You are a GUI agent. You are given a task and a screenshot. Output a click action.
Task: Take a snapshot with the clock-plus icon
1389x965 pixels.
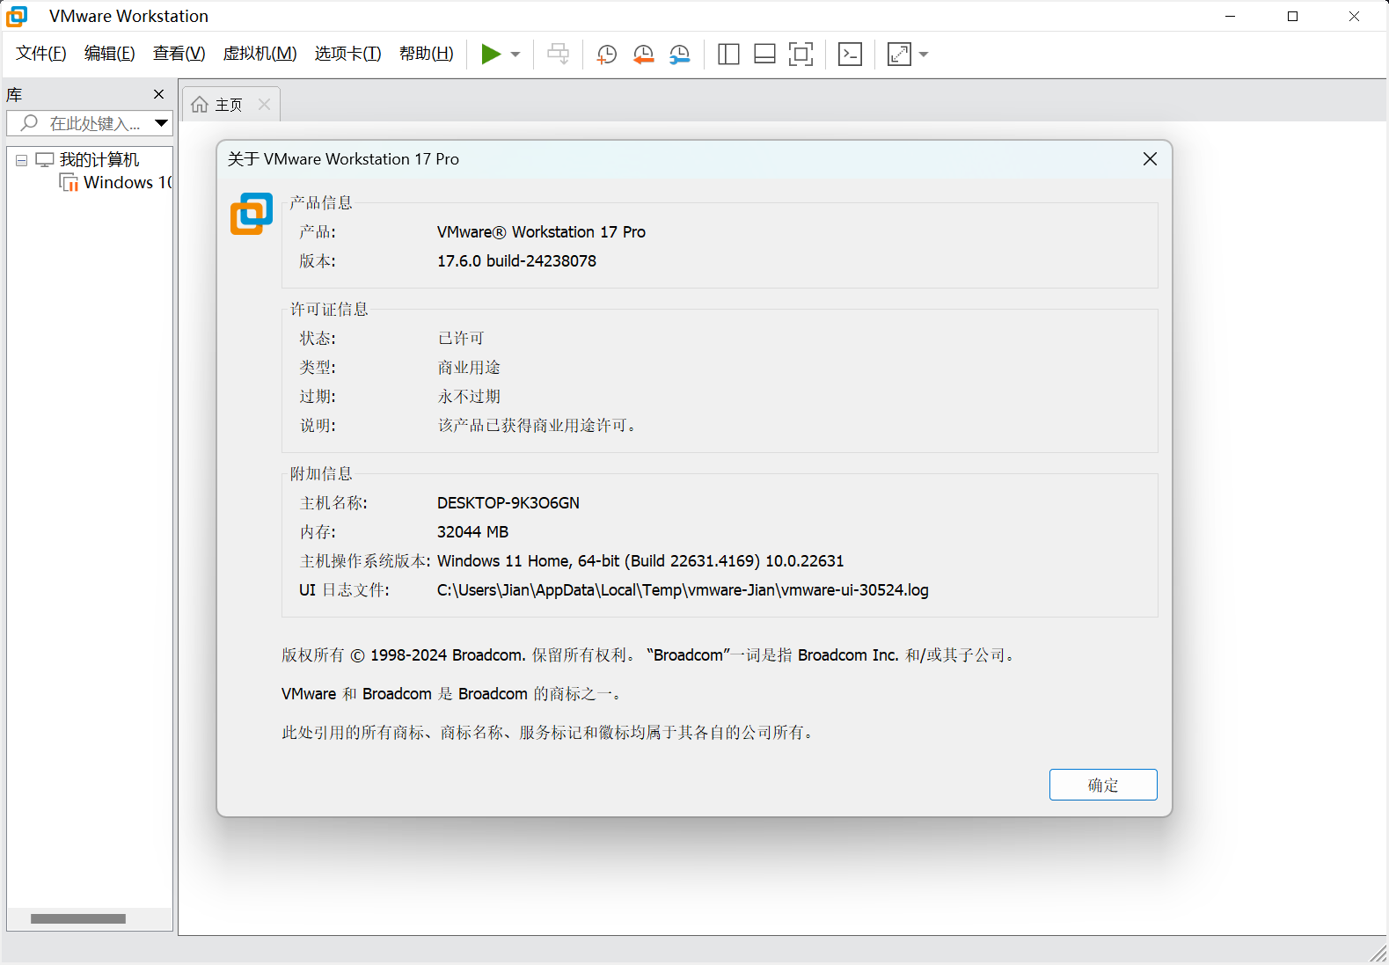point(606,55)
